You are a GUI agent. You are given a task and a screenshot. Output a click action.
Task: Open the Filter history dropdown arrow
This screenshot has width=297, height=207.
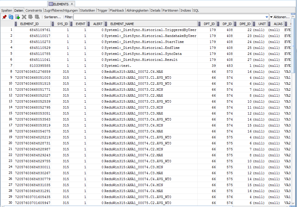(267, 17)
